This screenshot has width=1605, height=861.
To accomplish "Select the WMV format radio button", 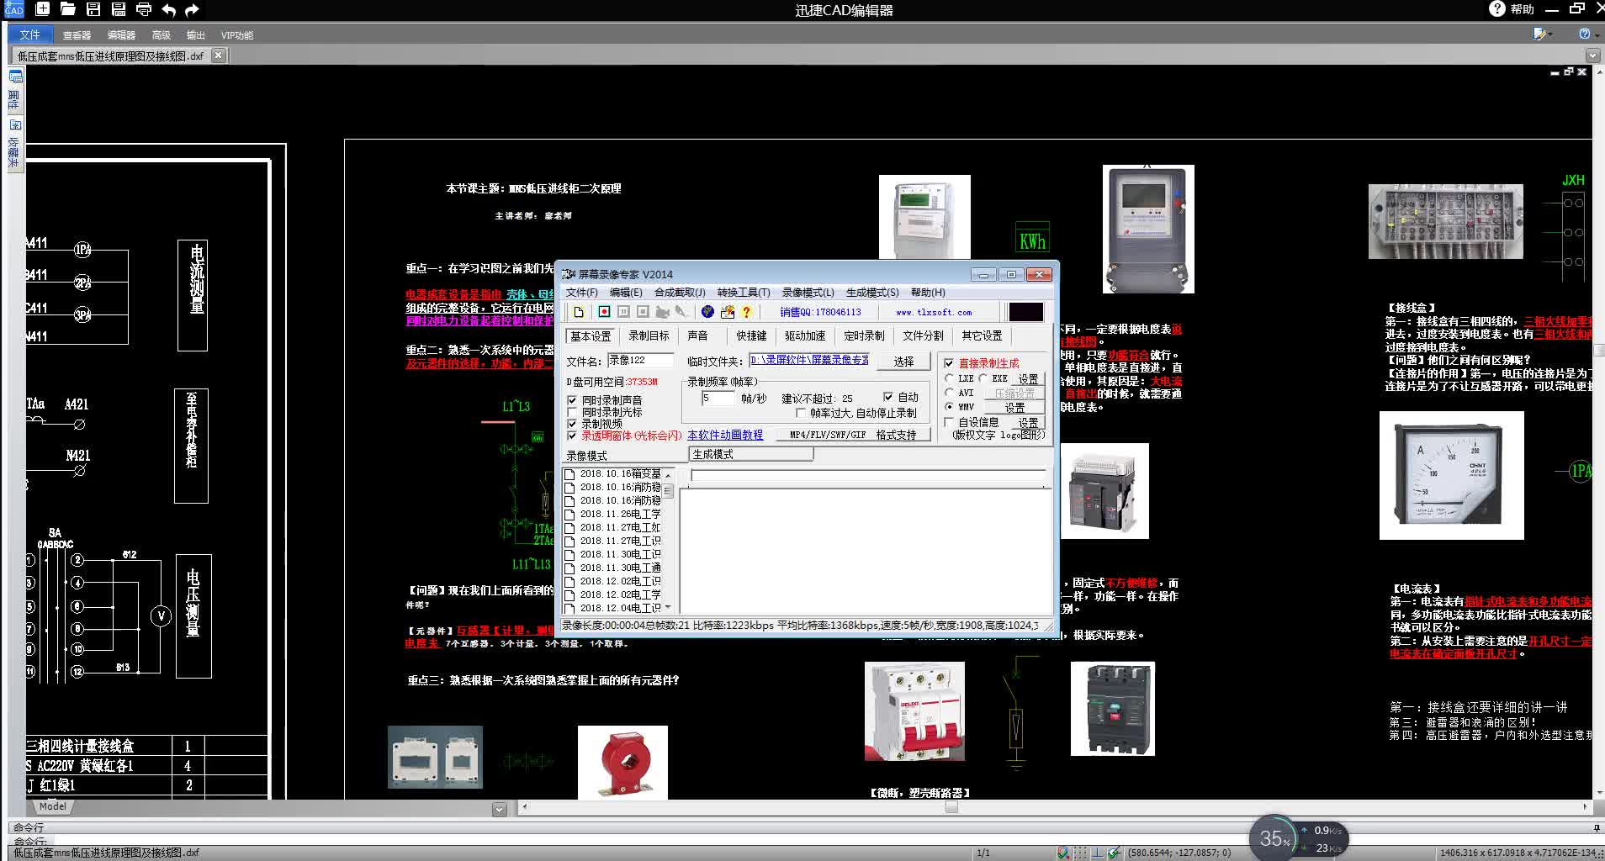I will tap(949, 407).
